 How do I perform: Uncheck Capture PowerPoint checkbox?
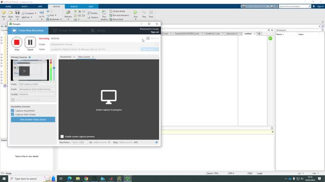point(13,111)
